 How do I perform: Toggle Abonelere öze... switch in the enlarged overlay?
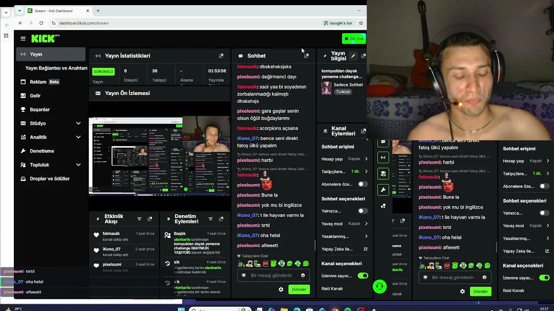point(544,187)
